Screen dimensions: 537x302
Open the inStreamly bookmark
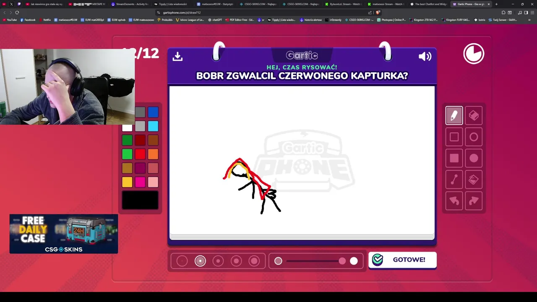click(333, 20)
